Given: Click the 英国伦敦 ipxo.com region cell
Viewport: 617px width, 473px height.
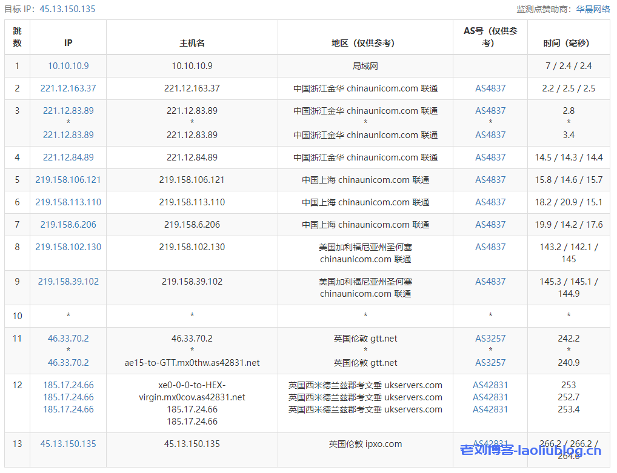Looking at the screenshot, I should click(365, 444).
